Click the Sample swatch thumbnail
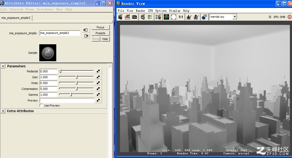 tap(48, 53)
